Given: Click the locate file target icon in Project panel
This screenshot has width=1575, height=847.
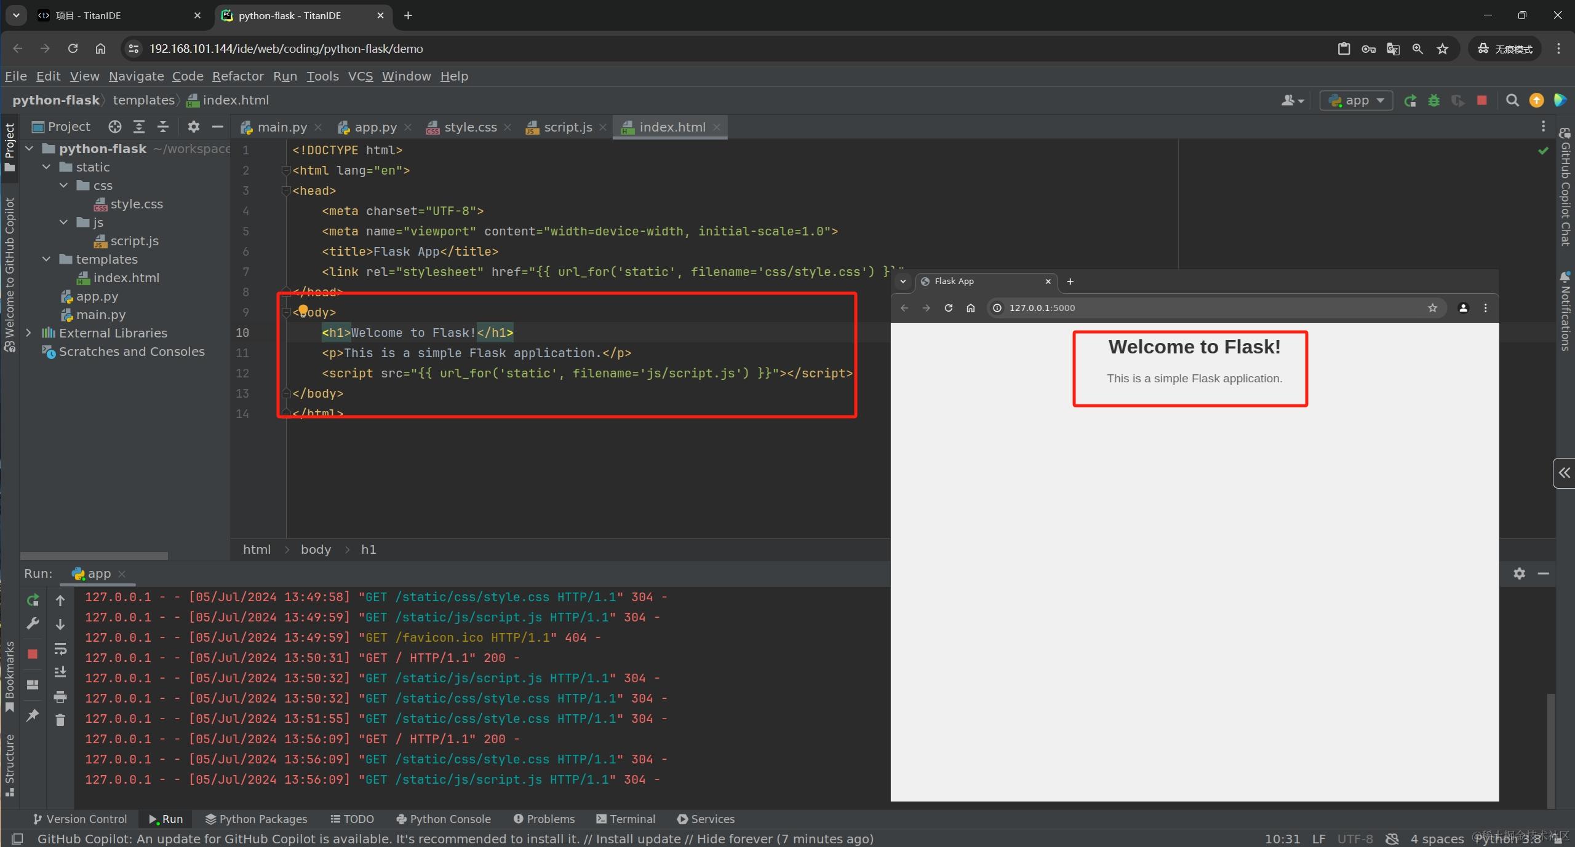Looking at the screenshot, I should click(x=114, y=127).
